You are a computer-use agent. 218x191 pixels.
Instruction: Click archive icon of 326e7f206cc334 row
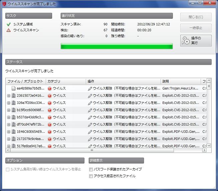click(13, 103)
